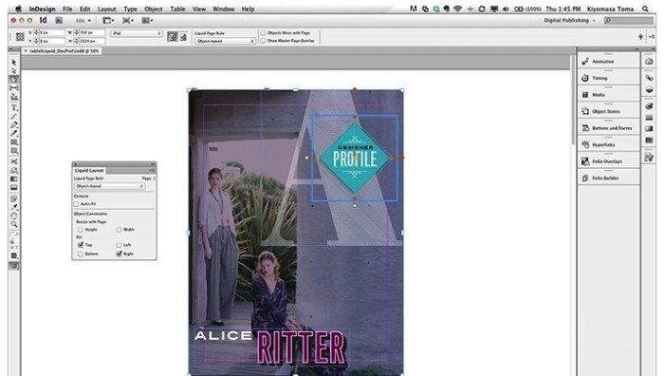Open Liquid Page Rule dropdown in control bar

tap(225, 41)
